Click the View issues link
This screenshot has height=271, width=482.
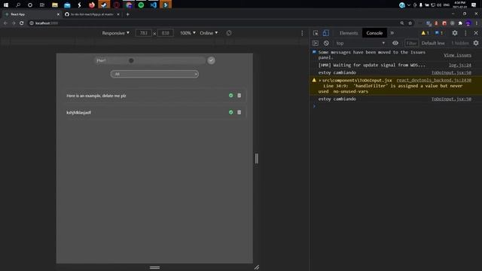point(457,55)
